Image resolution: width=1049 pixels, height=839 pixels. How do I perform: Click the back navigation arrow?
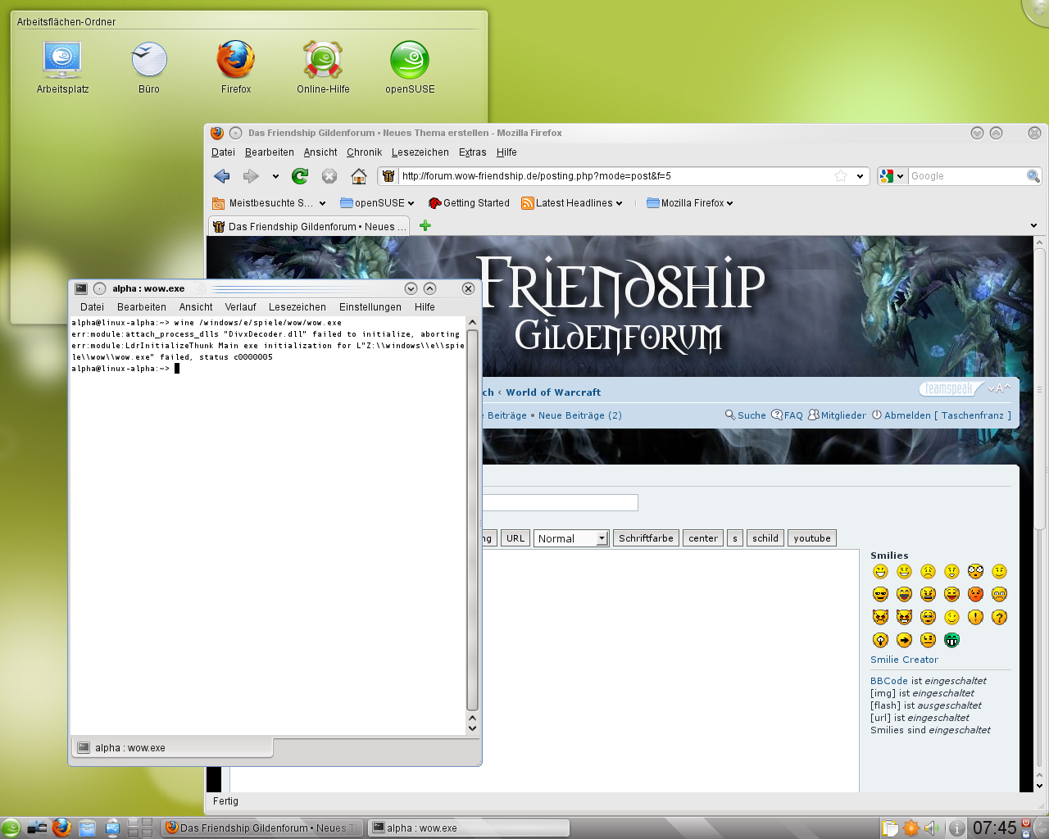pyautogui.click(x=221, y=176)
